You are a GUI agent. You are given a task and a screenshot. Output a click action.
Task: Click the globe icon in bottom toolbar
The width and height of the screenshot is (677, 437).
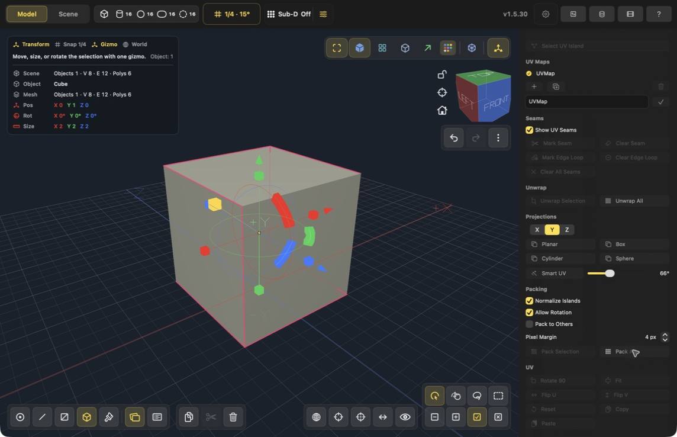point(316,417)
